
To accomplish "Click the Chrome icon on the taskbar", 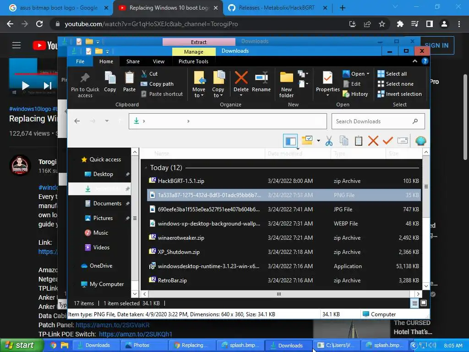I will 53,345.
